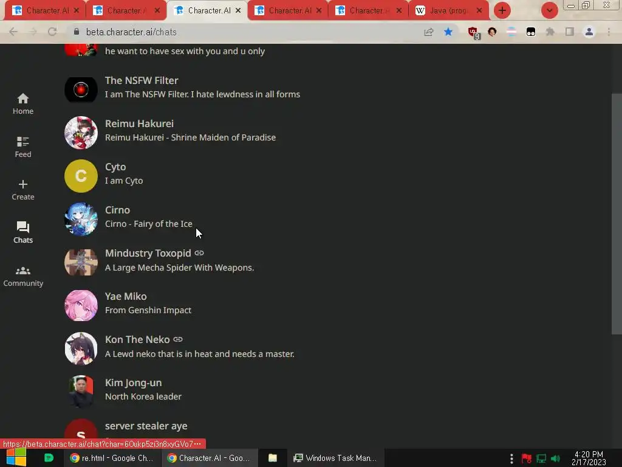The width and height of the screenshot is (622, 467).
Task: Toggle the browser side panel
Action: (570, 32)
